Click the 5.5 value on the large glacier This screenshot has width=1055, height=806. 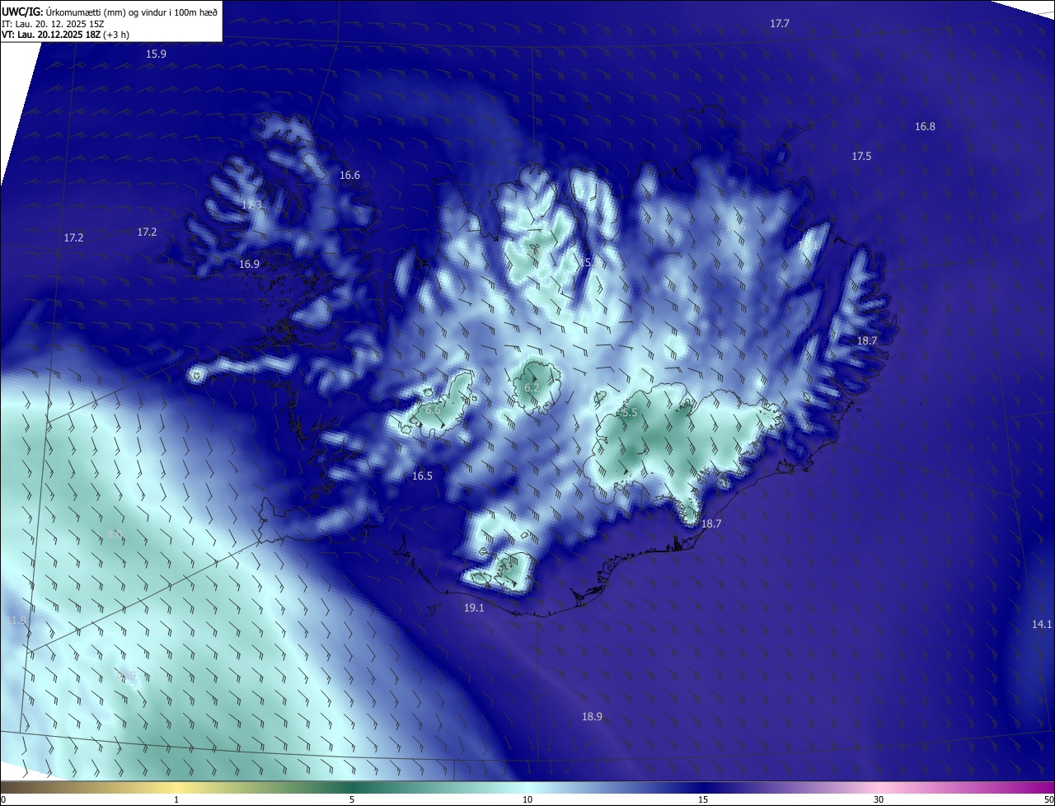[630, 413]
